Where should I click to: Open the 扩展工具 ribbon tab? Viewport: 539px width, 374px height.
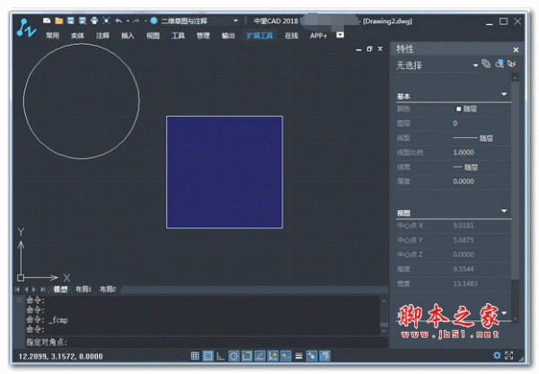click(x=259, y=36)
